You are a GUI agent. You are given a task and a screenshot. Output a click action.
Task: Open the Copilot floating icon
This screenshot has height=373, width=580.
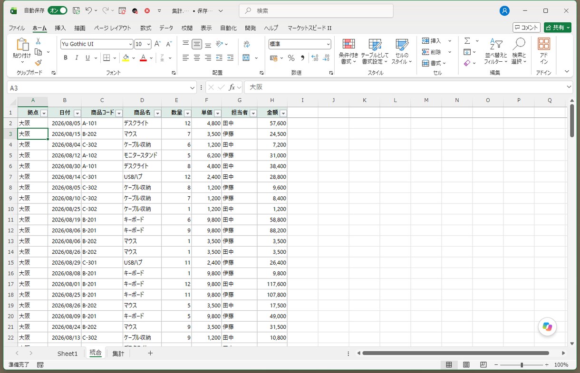[547, 326]
